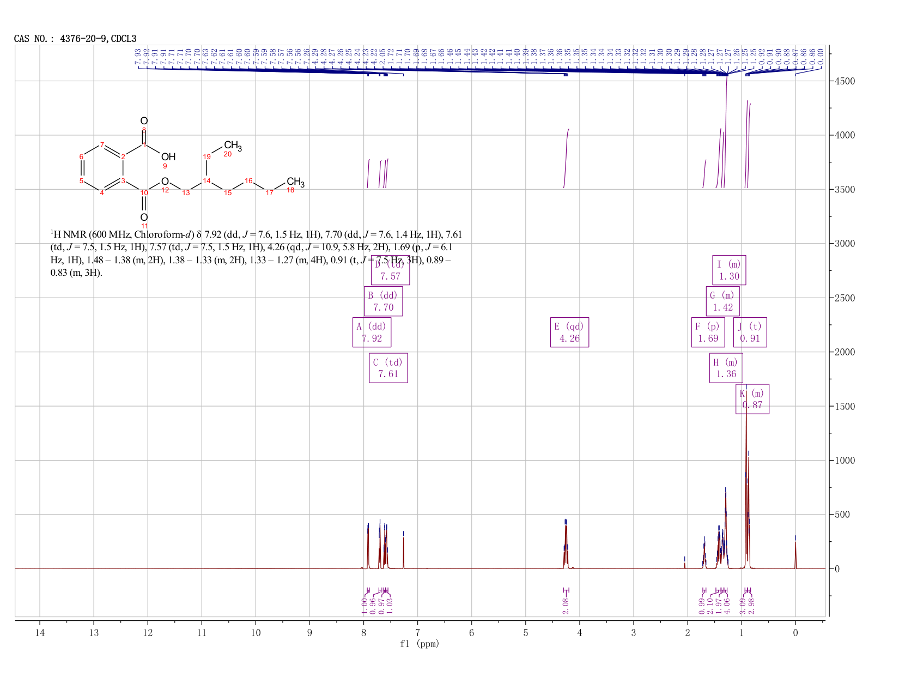Click the CH3 group labeled 20
Image resolution: width=899 pixels, height=695 pixels.
coord(233,146)
